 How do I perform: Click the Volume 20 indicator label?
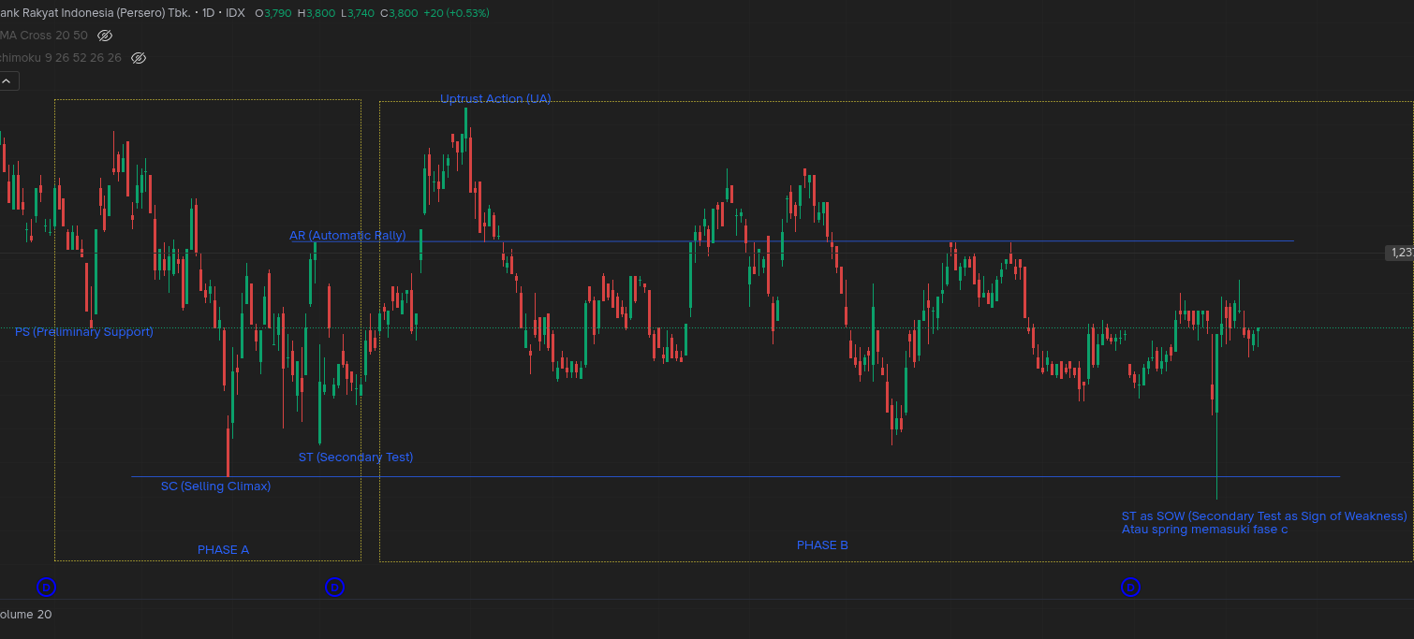(25, 615)
